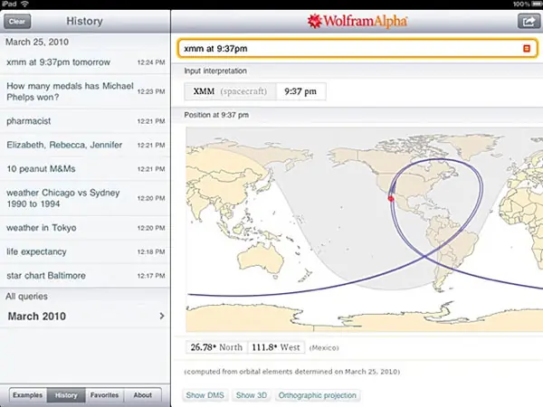The image size is (543, 407).
Task: Tap the '9:37 pm' interpretation cell
Action: [300, 91]
